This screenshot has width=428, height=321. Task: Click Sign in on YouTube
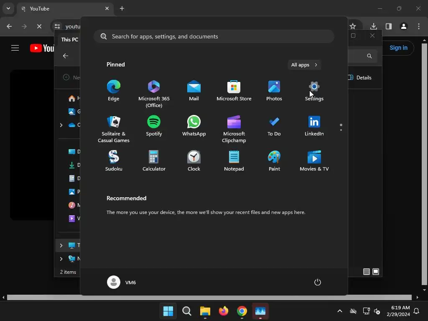pos(398,48)
